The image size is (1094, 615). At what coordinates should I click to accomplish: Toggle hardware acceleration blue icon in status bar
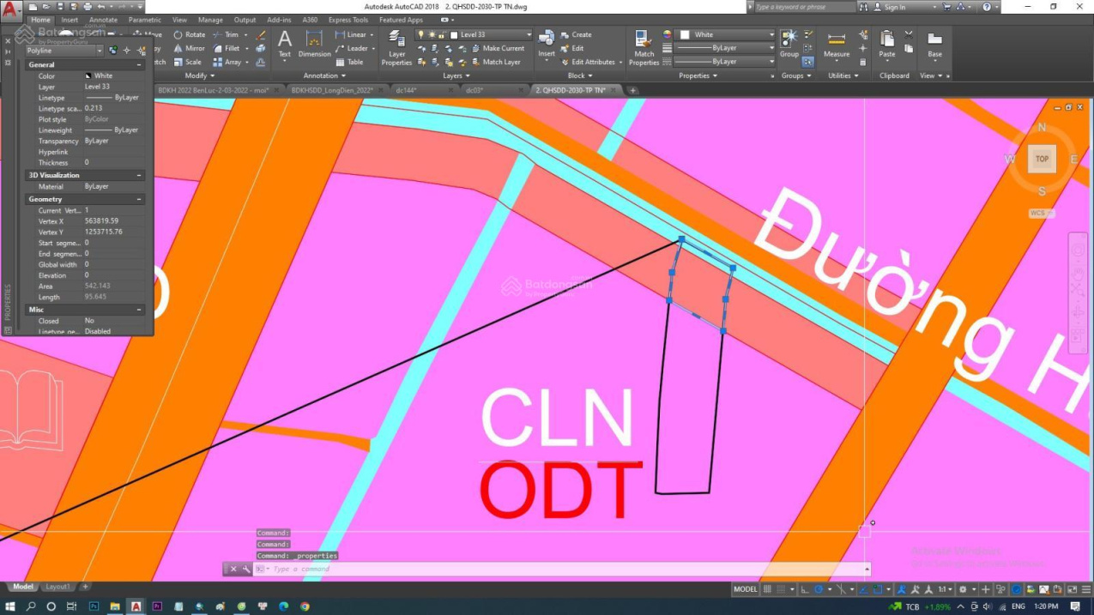[x=1016, y=589]
